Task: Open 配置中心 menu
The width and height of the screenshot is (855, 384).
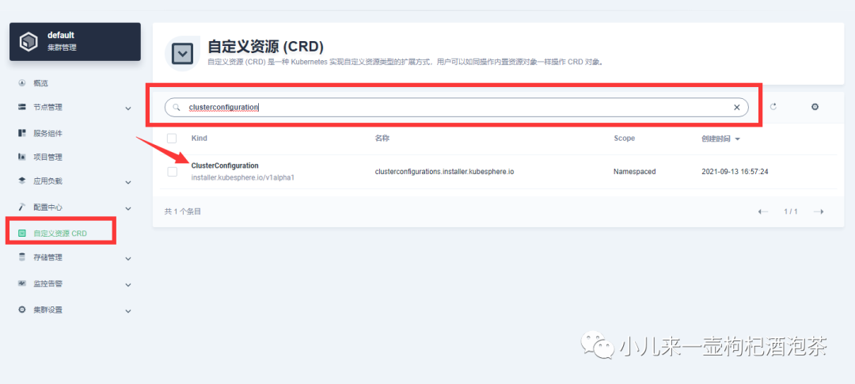Action: click(48, 207)
